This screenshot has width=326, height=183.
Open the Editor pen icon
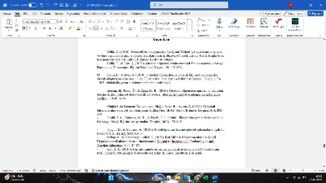pyautogui.click(x=234, y=21)
